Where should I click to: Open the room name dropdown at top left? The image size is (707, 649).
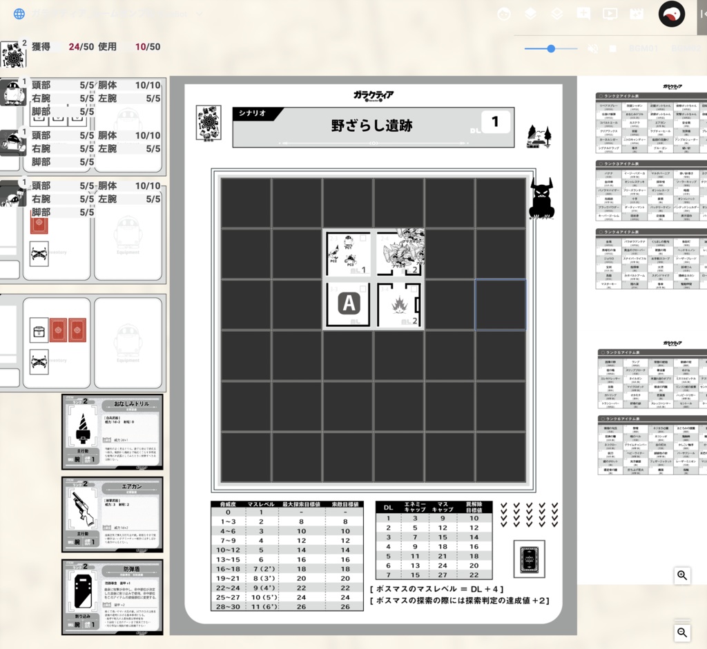[104, 12]
